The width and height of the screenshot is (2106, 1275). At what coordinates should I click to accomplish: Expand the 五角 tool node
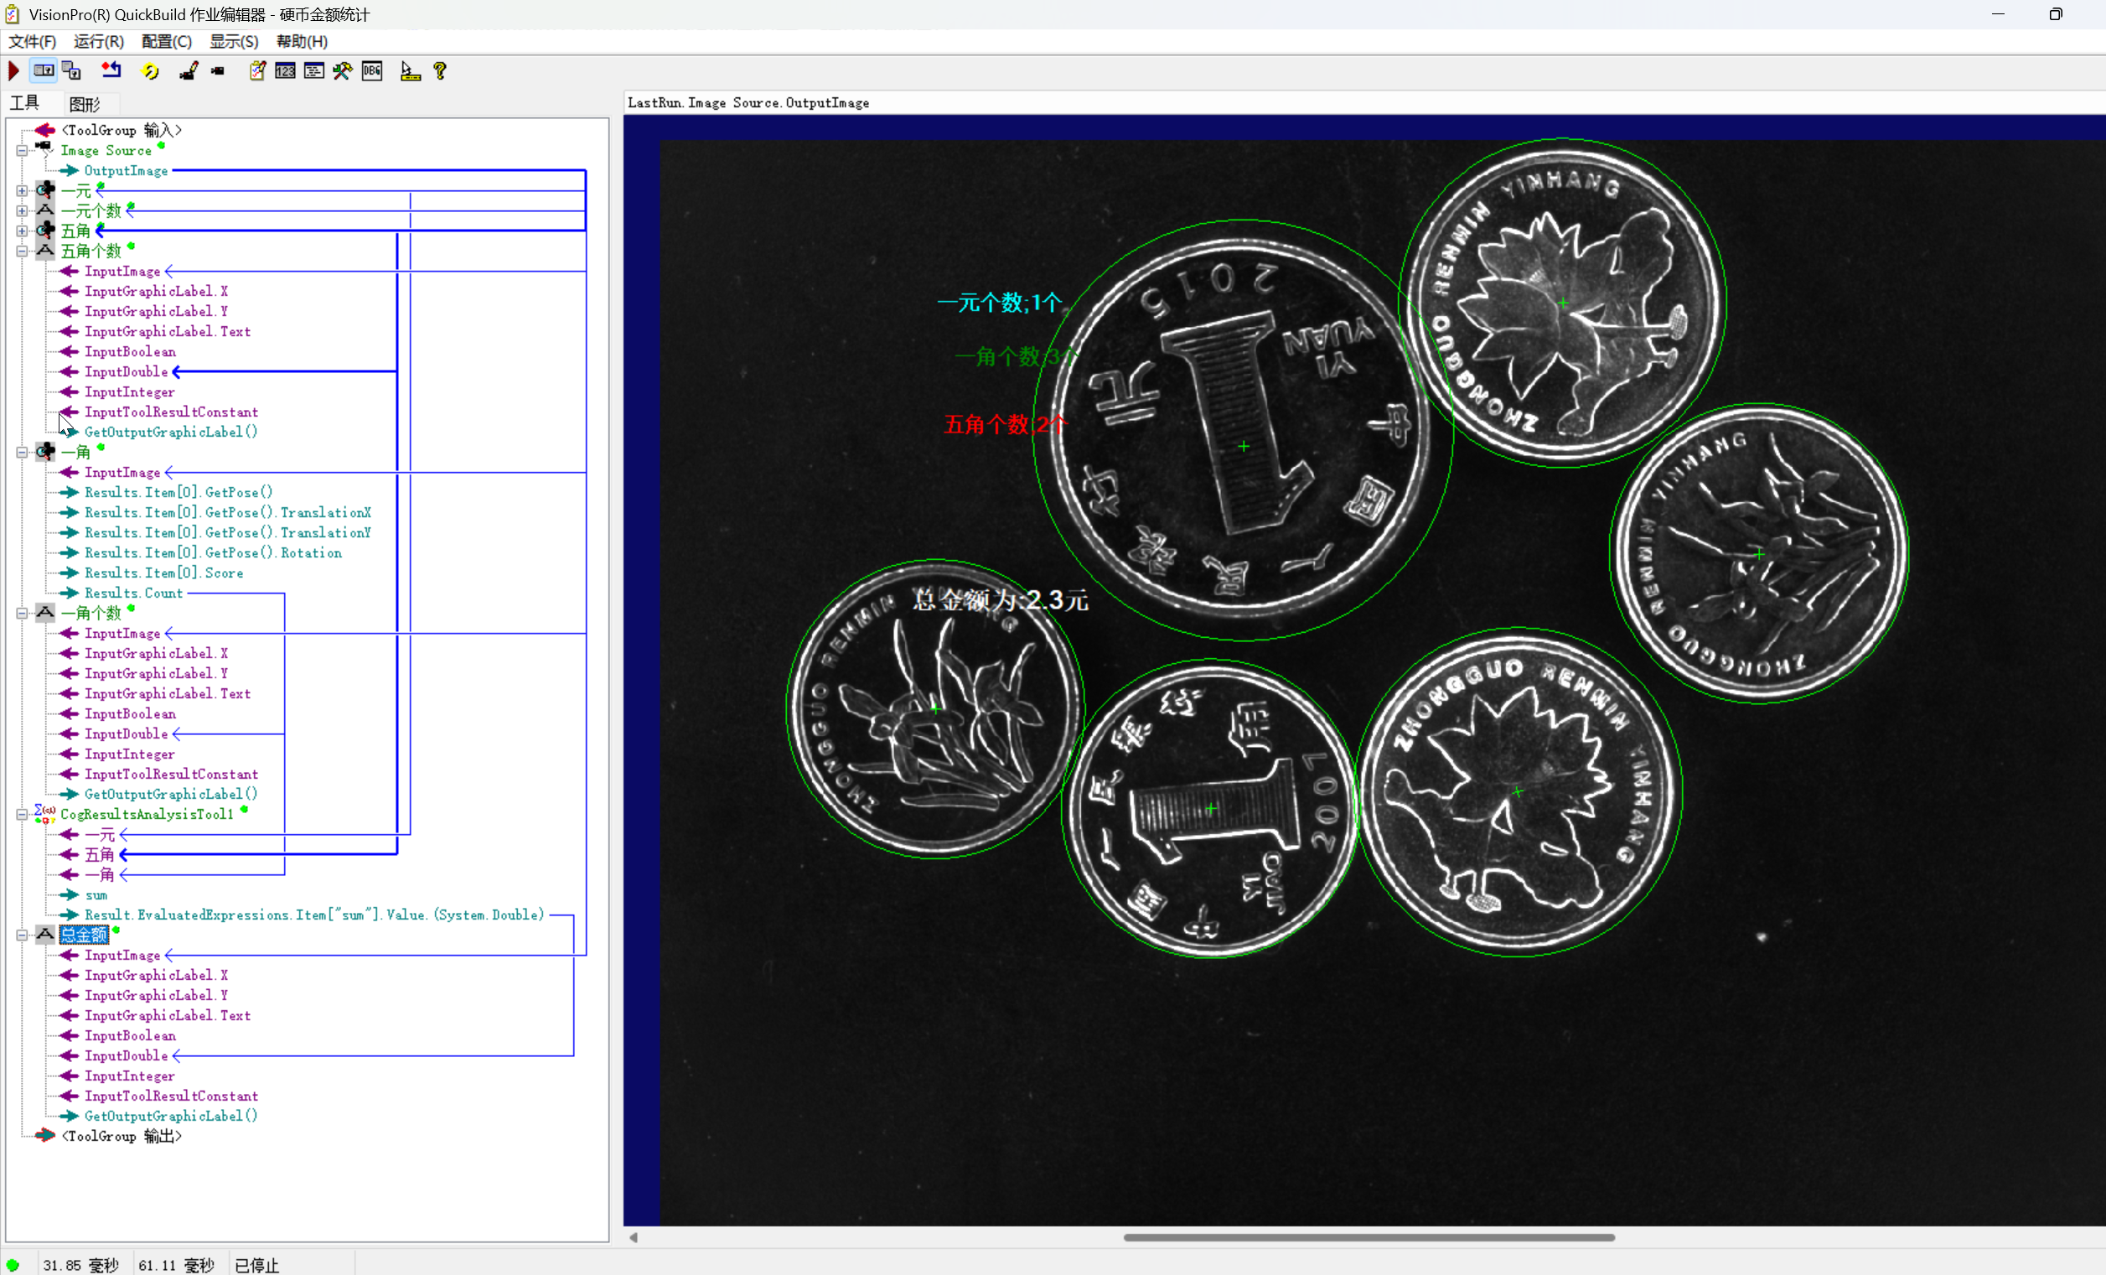[x=23, y=231]
